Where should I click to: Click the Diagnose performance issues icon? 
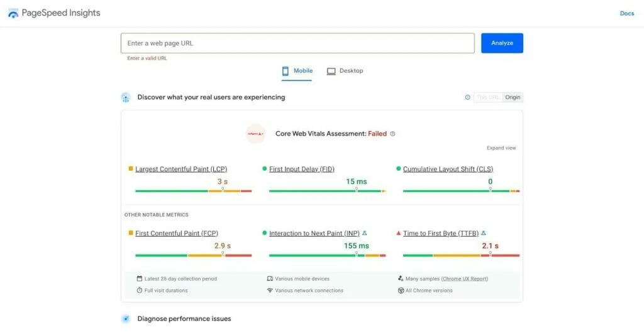tap(126, 319)
